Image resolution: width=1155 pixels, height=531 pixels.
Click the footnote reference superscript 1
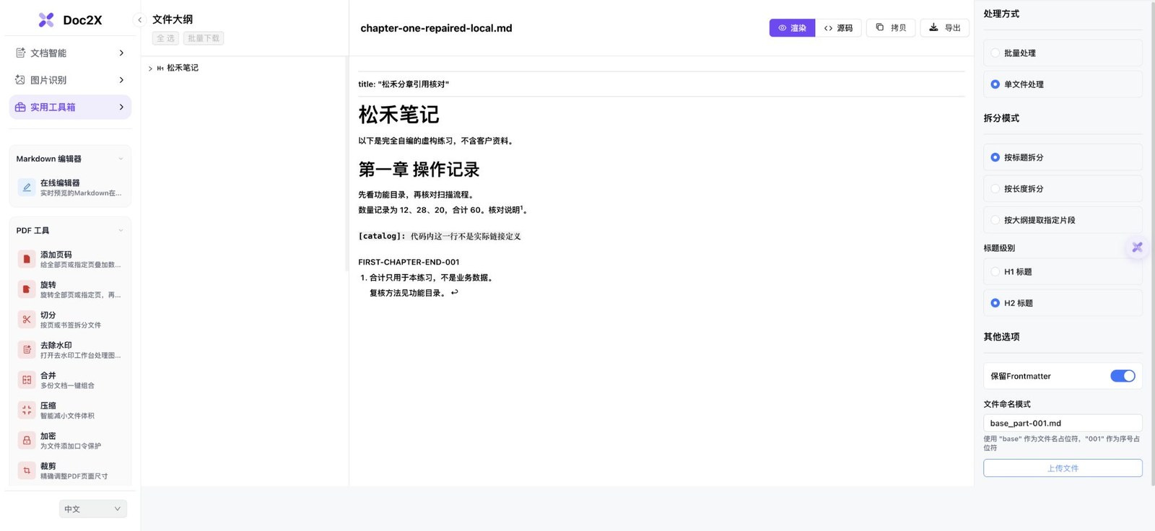(522, 208)
